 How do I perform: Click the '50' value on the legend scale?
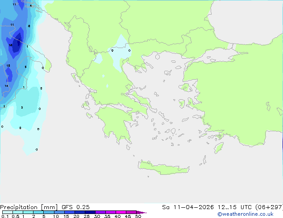(x=138, y=216)
